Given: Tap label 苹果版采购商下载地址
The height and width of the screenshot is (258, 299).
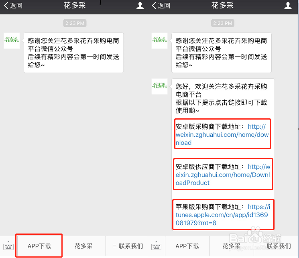Looking at the screenshot, I should [210, 207].
